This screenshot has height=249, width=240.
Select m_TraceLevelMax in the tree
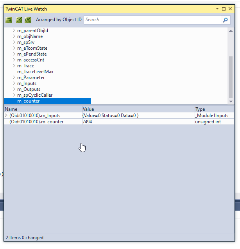pyautogui.click(x=35, y=72)
